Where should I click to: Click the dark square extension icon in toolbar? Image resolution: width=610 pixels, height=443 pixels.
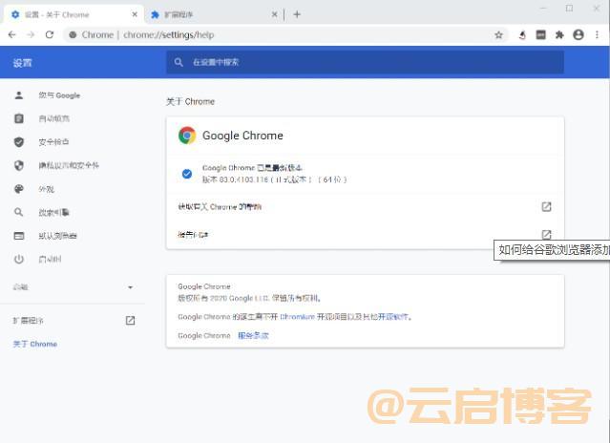pos(540,35)
